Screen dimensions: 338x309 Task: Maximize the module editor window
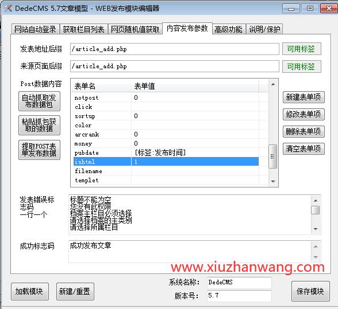[x=310, y=9]
